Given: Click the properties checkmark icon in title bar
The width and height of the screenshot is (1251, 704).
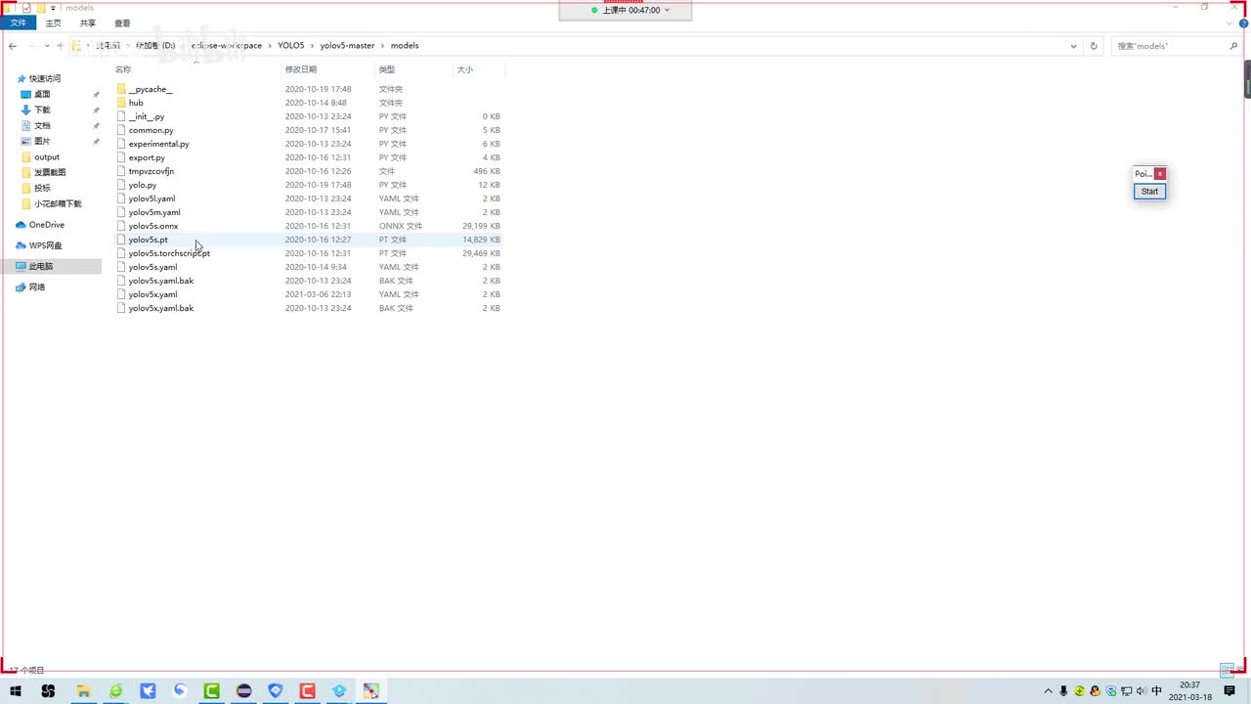Looking at the screenshot, I should click(26, 8).
